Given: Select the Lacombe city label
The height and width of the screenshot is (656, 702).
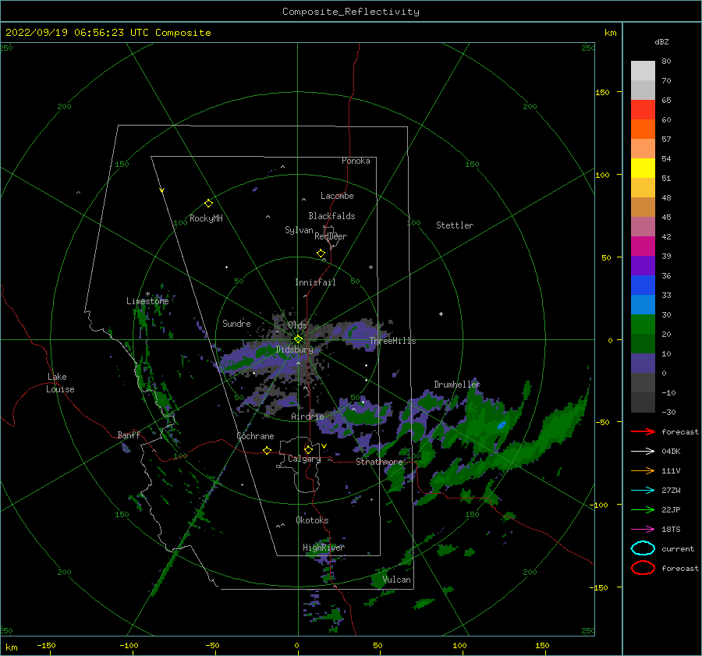Looking at the screenshot, I should click(x=337, y=196).
